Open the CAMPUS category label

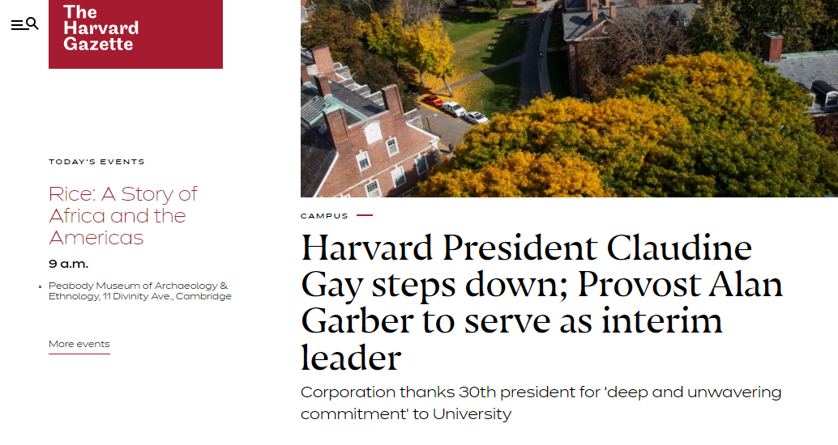(x=324, y=216)
